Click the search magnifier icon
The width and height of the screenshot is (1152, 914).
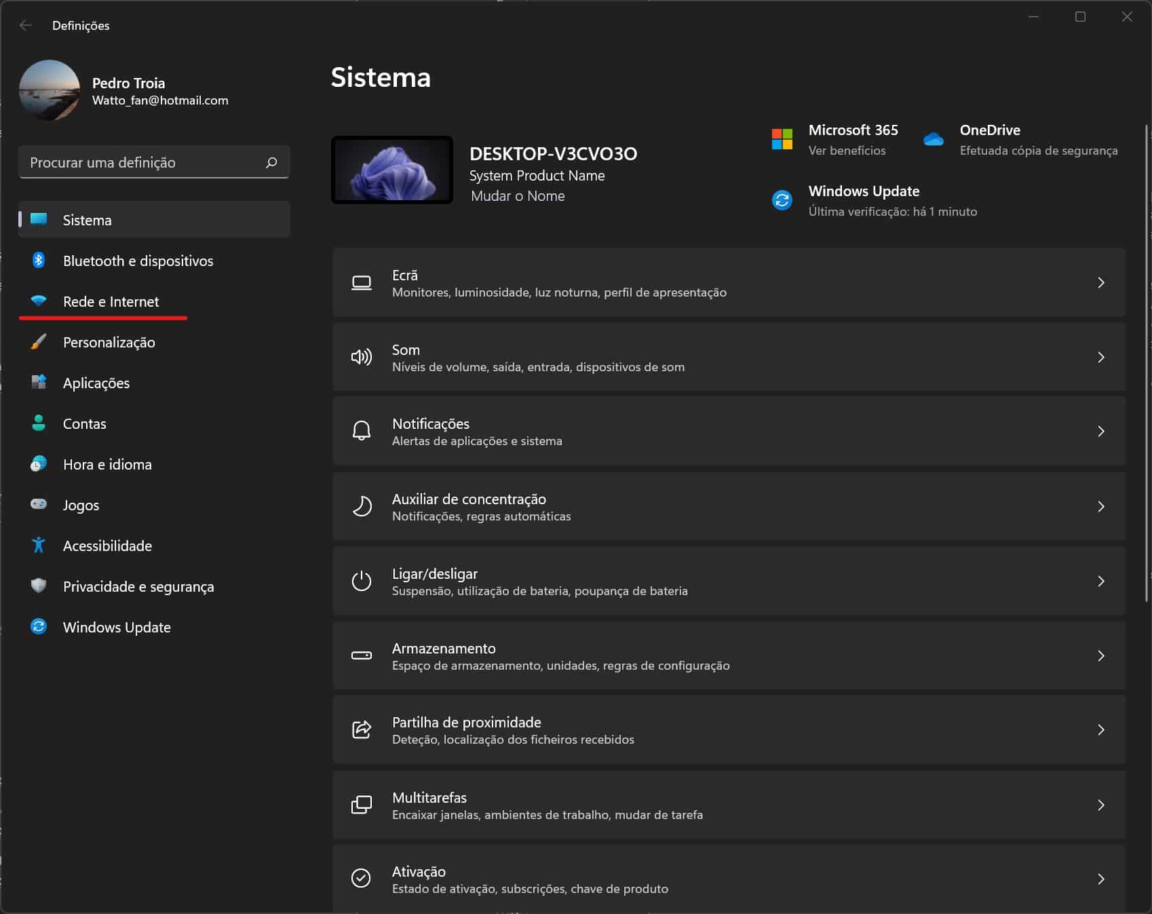tap(271, 162)
